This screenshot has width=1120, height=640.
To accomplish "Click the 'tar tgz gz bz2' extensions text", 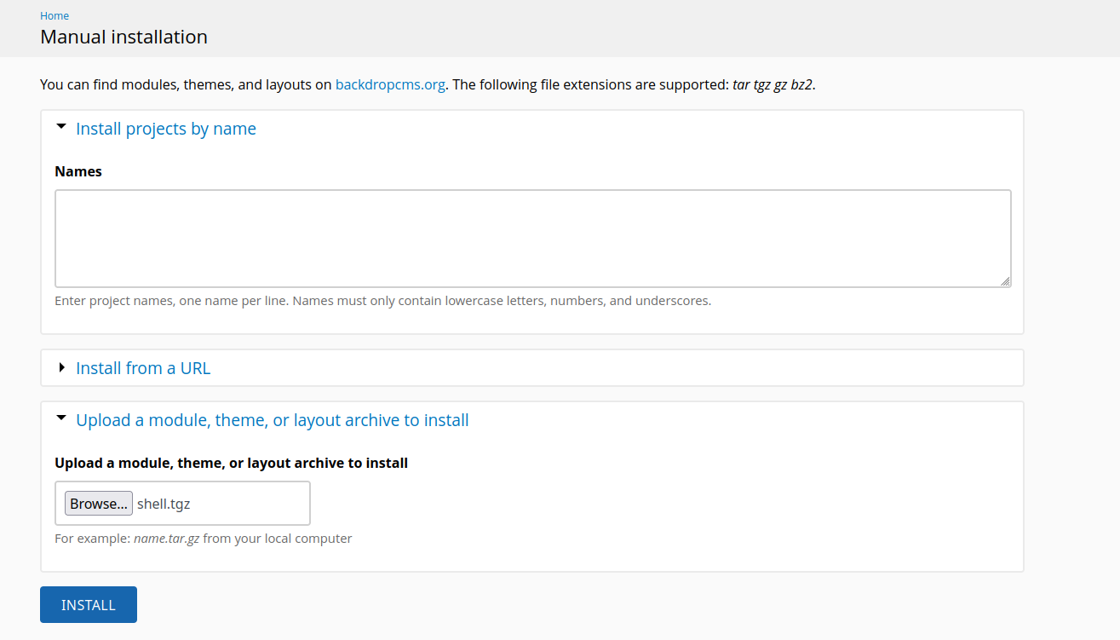I will pyautogui.click(x=772, y=85).
